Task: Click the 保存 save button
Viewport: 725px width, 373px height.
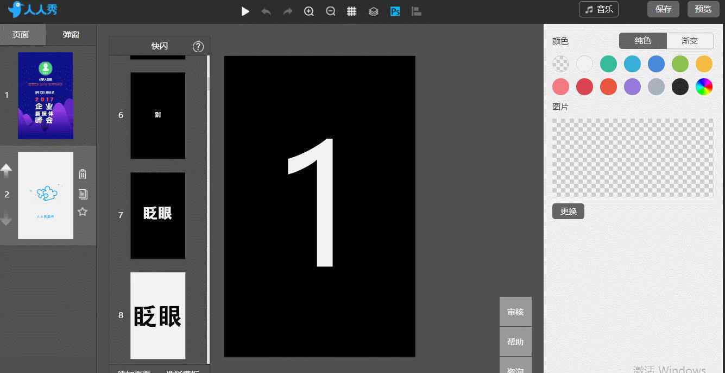Action: [663, 9]
